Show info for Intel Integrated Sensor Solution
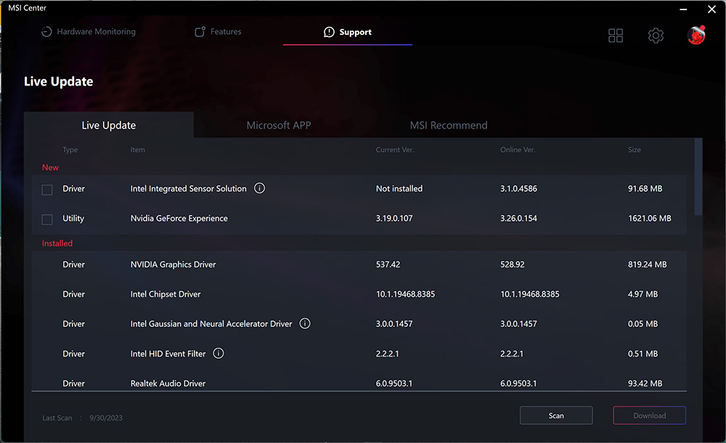This screenshot has height=443, width=726. 260,188
